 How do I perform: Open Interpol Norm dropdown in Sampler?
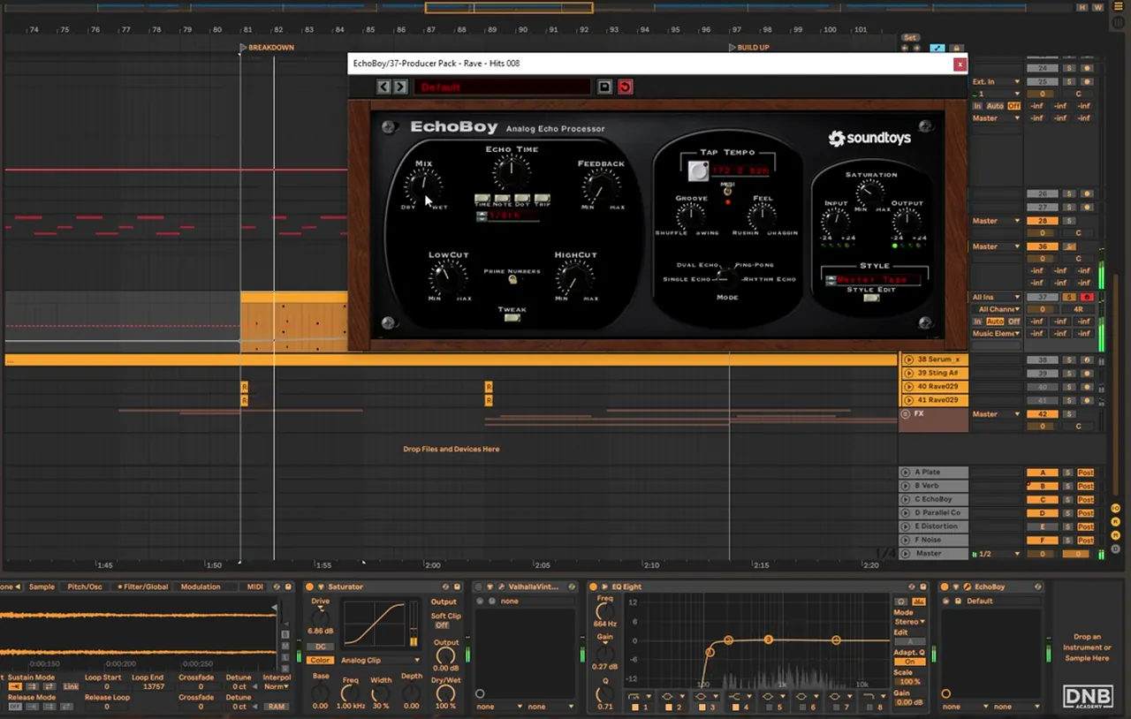(x=277, y=686)
